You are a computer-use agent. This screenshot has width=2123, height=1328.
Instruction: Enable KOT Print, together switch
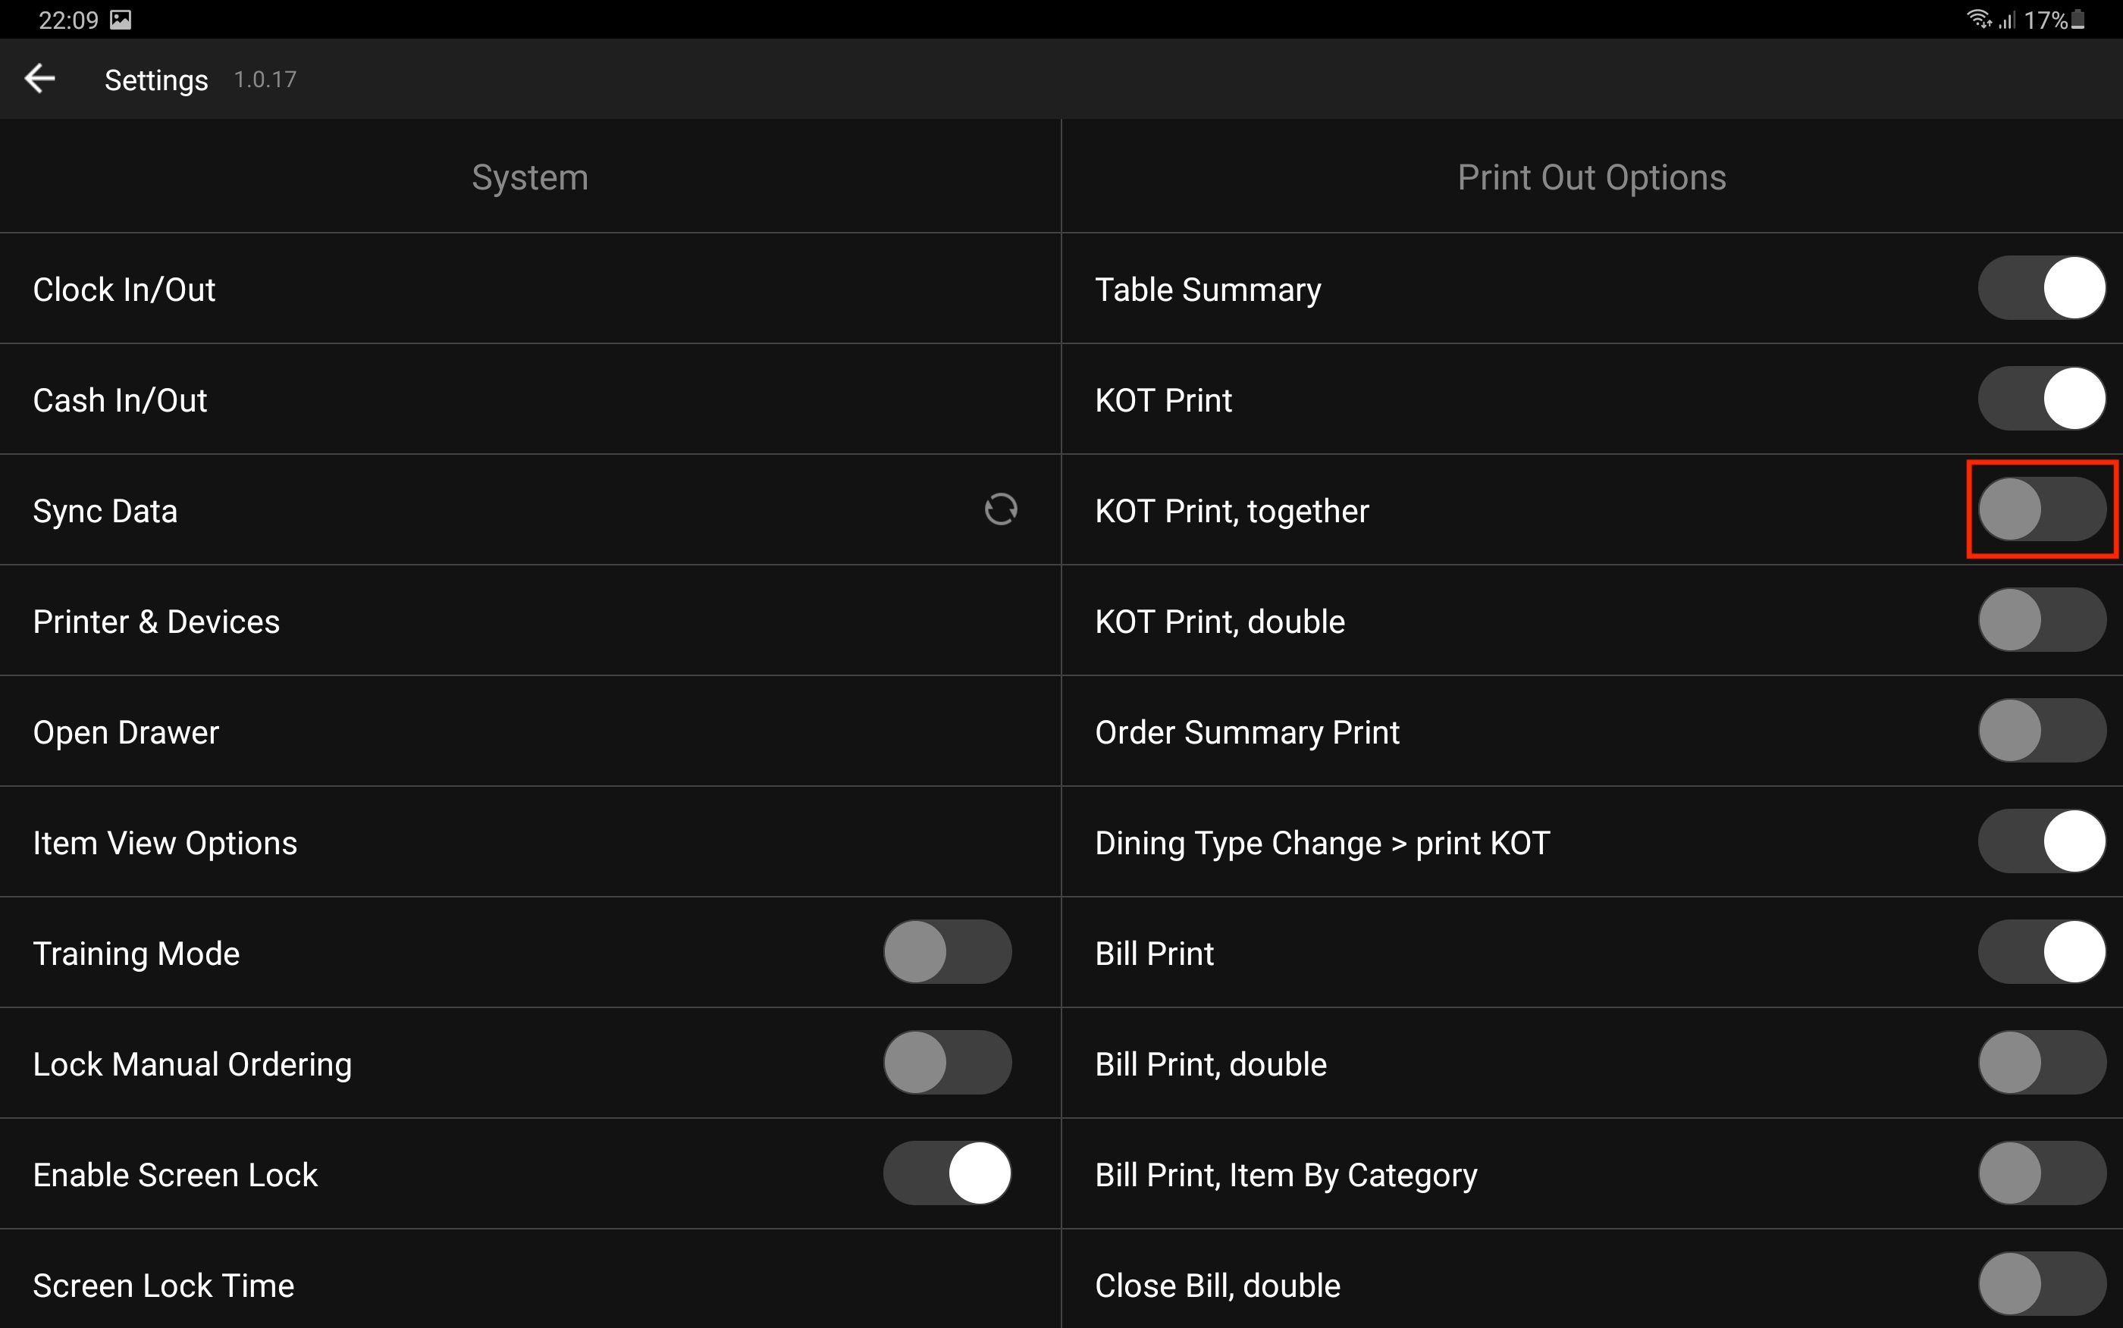coord(2041,509)
